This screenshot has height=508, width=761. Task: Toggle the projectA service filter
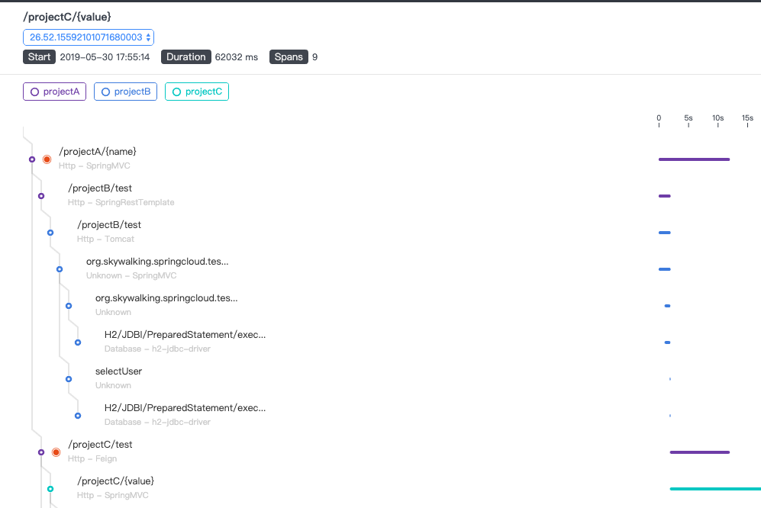click(x=54, y=92)
